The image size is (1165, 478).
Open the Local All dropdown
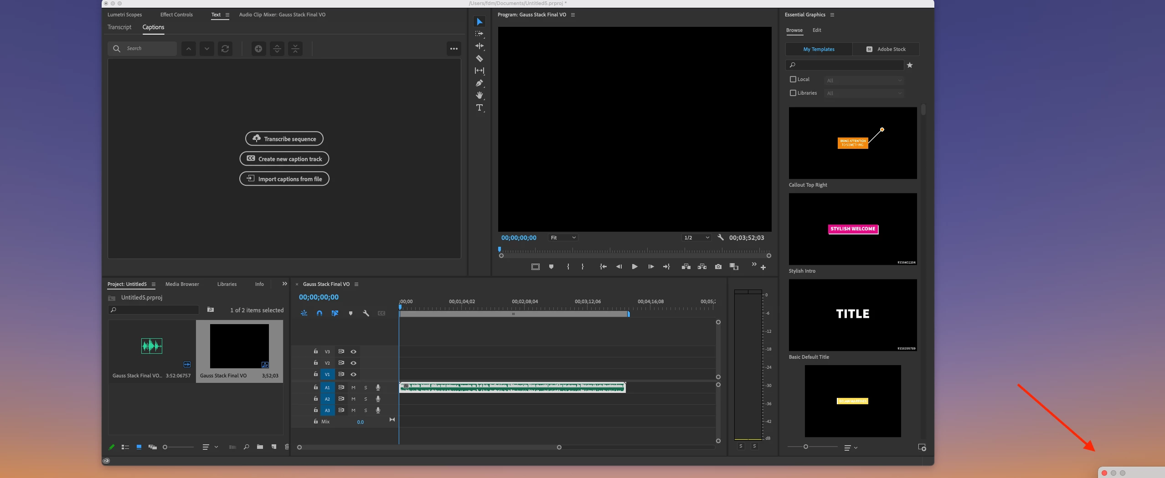[864, 81]
